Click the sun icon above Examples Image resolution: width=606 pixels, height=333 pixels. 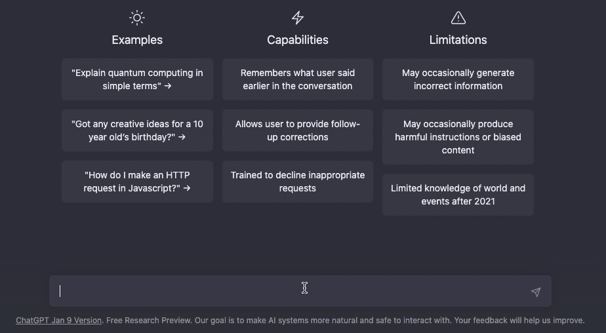pos(137,18)
